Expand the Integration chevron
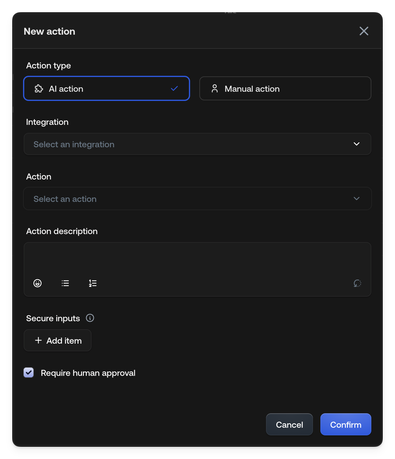The width and height of the screenshot is (395, 459). [356, 144]
